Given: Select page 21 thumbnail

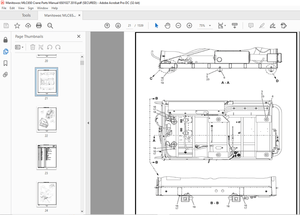Looking at the screenshot, I should pos(46,82).
